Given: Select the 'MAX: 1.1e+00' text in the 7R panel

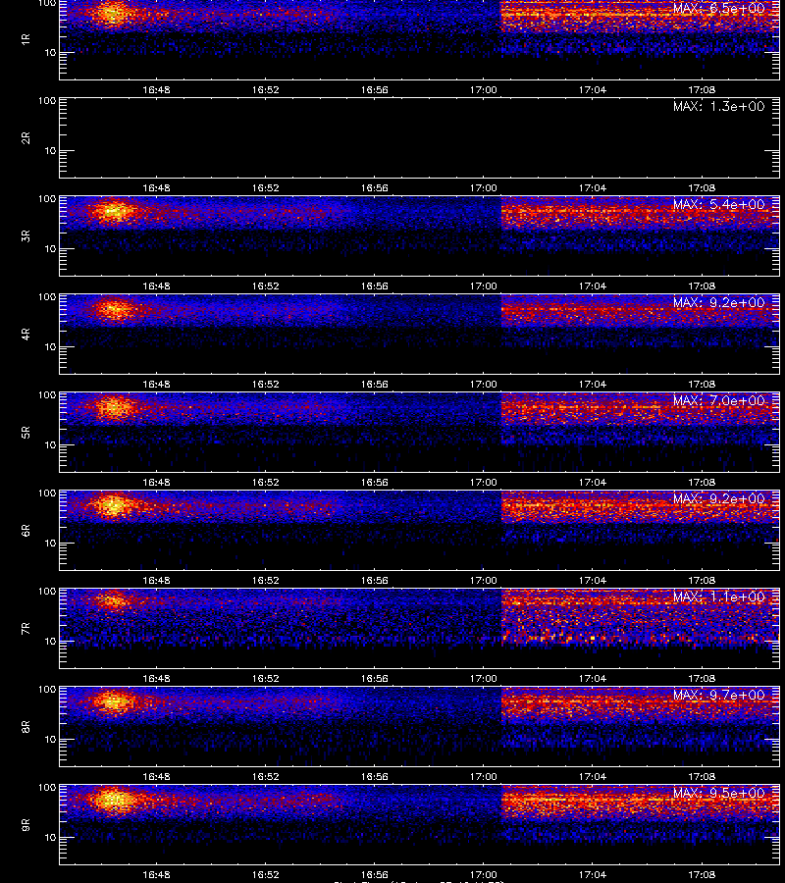Looking at the screenshot, I should (719, 597).
